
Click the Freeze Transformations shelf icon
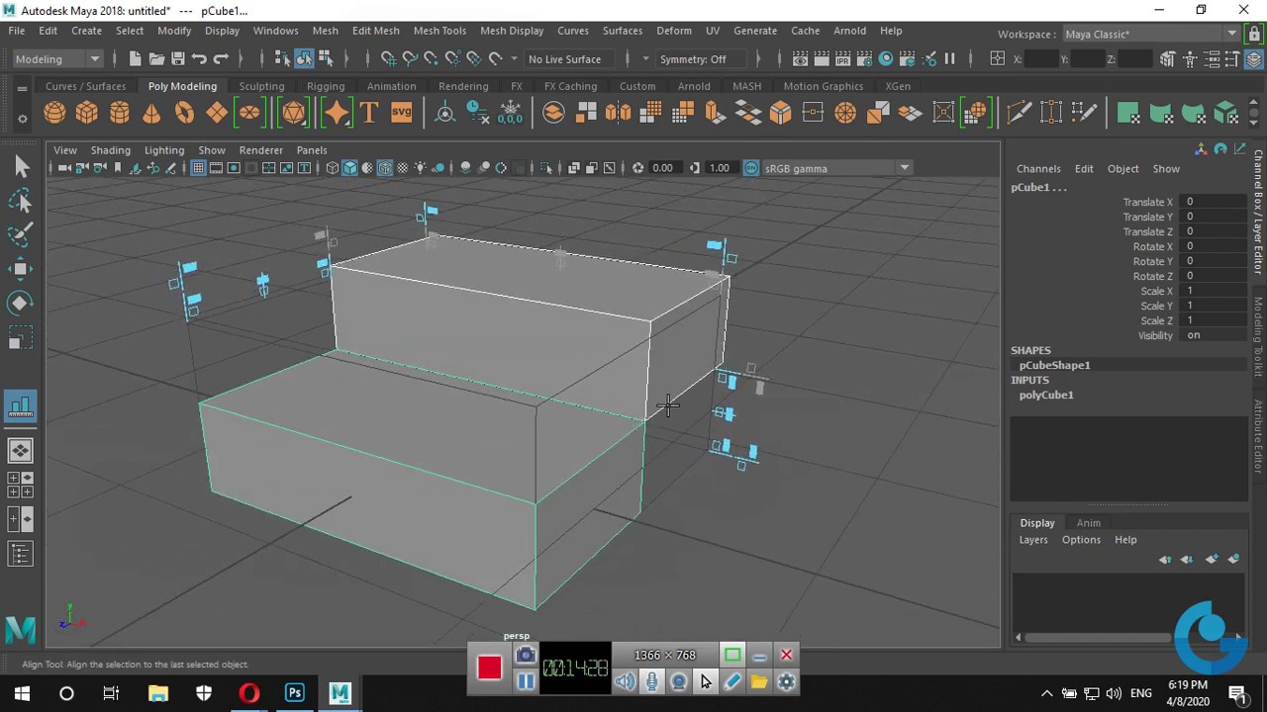pos(510,113)
